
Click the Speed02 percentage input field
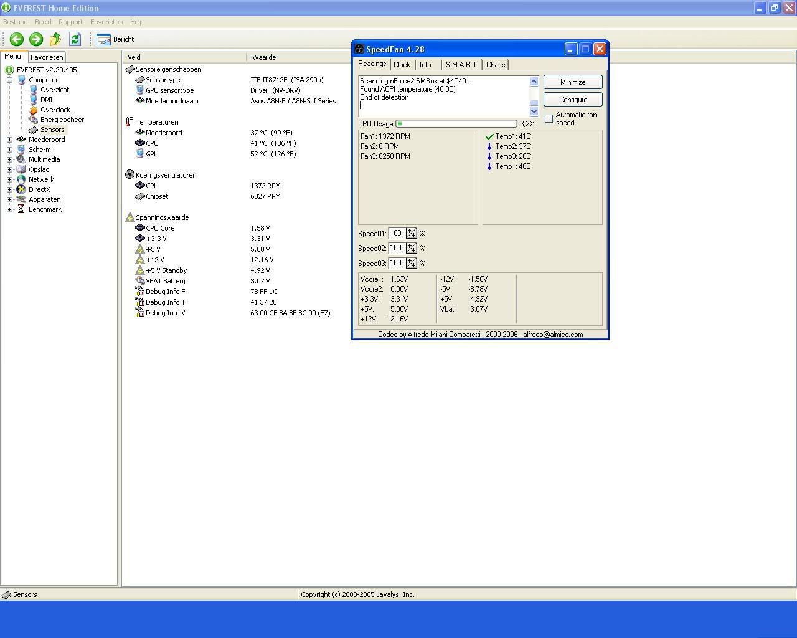coord(396,248)
